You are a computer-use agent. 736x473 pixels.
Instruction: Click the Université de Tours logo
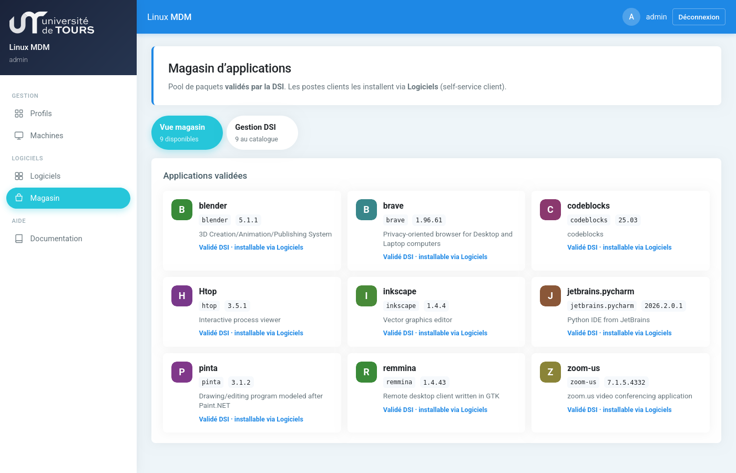coord(52,23)
